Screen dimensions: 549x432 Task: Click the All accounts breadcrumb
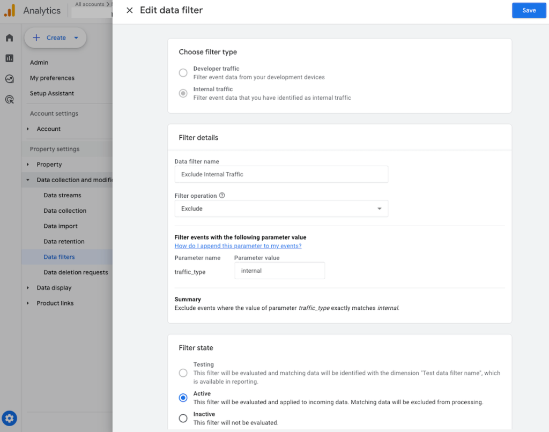[x=90, y=4]
